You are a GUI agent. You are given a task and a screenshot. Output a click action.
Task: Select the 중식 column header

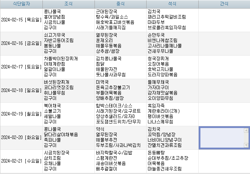pos(121,4)
